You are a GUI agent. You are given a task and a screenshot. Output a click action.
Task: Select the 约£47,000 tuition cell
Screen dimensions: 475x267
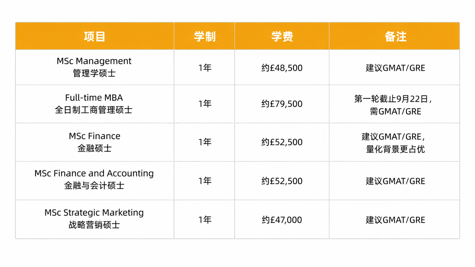click(282, 219)
